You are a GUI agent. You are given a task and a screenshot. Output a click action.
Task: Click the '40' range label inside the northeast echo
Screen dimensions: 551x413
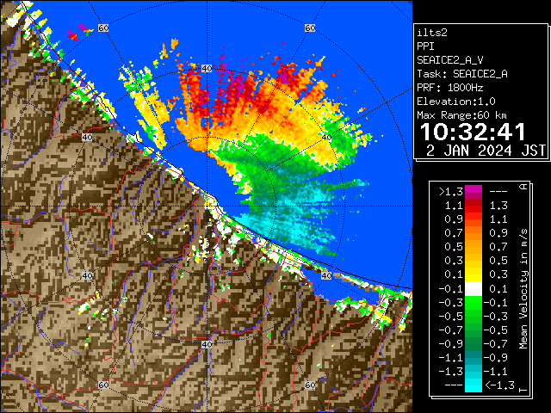click(326, 138)
